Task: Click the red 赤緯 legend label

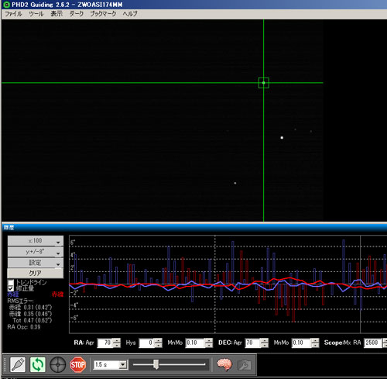Action: (x=57, y=295)
